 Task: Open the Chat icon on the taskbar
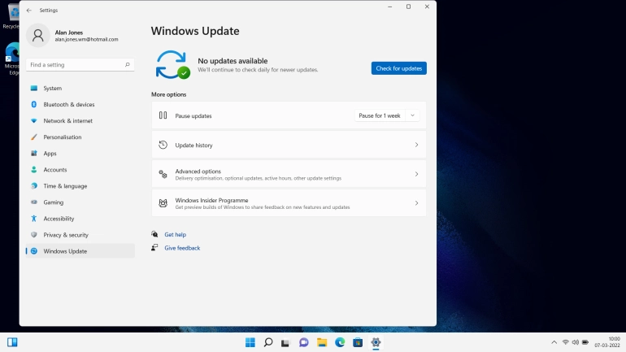click(x=304, y=342)
